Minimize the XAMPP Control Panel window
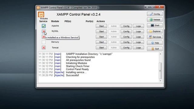Image resolution: width=194 pixels, height=109 pixels. [147, 7]
